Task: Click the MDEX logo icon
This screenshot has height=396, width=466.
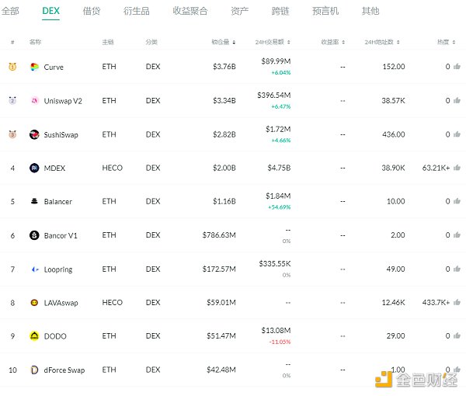Action: (x=34, y=168)
